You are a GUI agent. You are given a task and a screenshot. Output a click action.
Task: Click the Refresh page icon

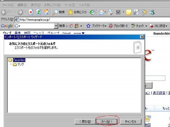pos(39,12)
